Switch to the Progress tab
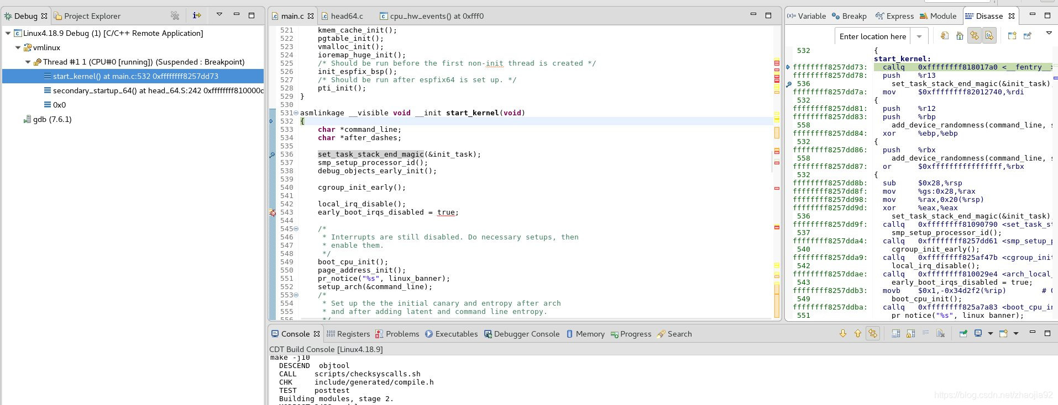This screenshot has height=405, width=1058. point(631,334)
